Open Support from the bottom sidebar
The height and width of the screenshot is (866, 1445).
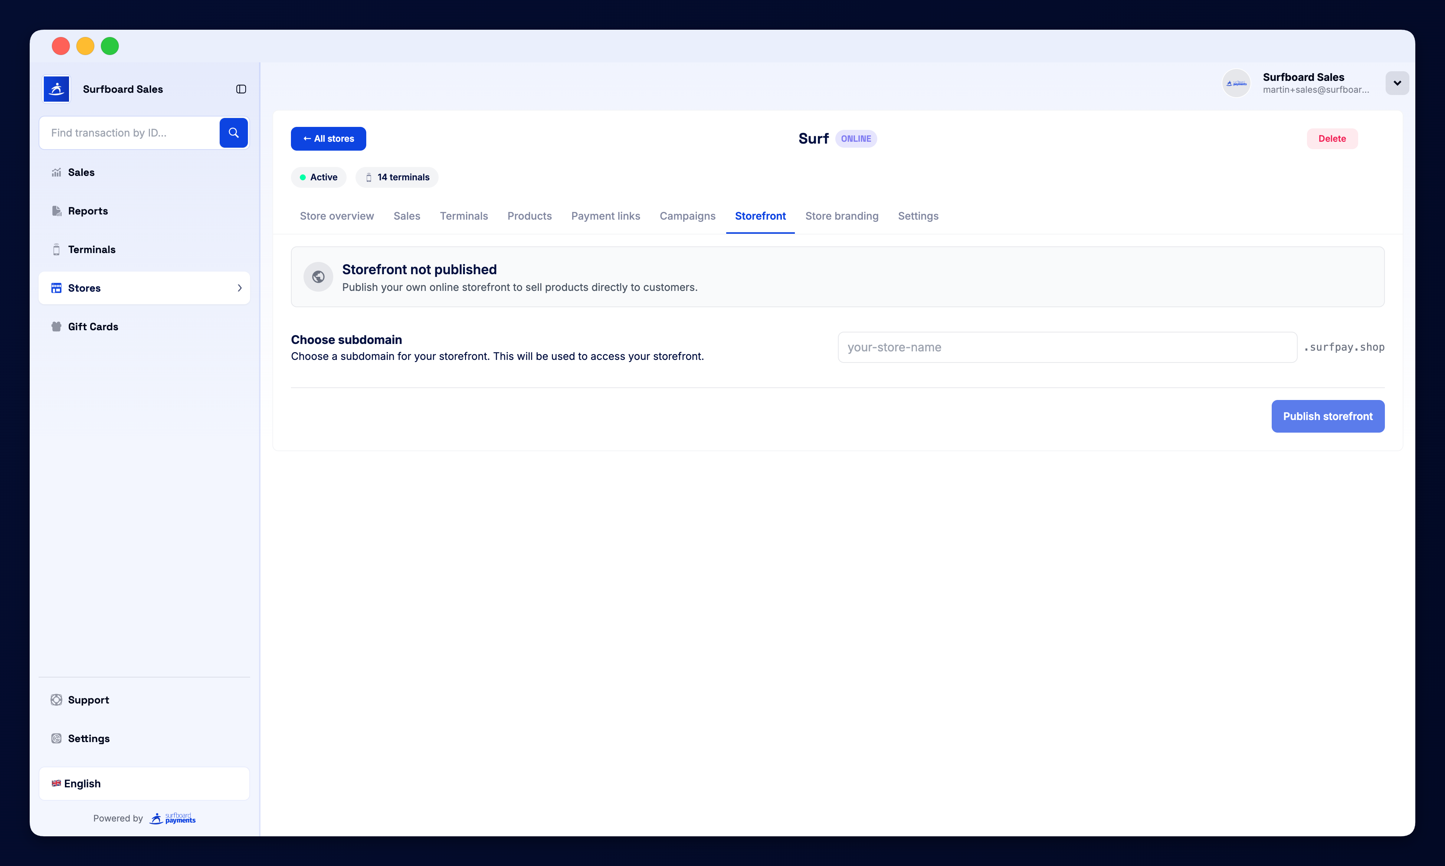(88, 700)
